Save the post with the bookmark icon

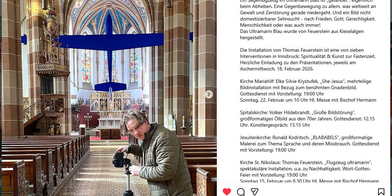point(381,192)
